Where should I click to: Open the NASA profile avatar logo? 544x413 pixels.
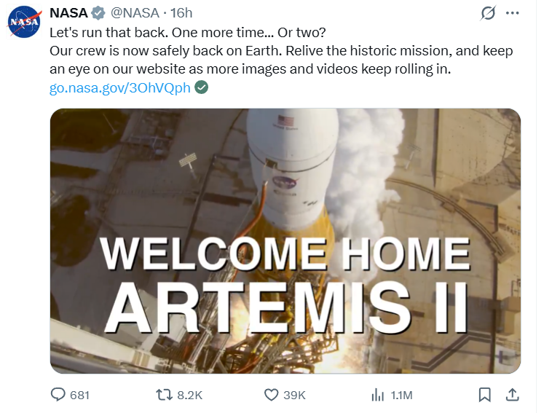coord(24,22)
